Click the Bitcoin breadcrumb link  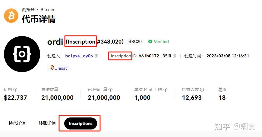(47, 10)
